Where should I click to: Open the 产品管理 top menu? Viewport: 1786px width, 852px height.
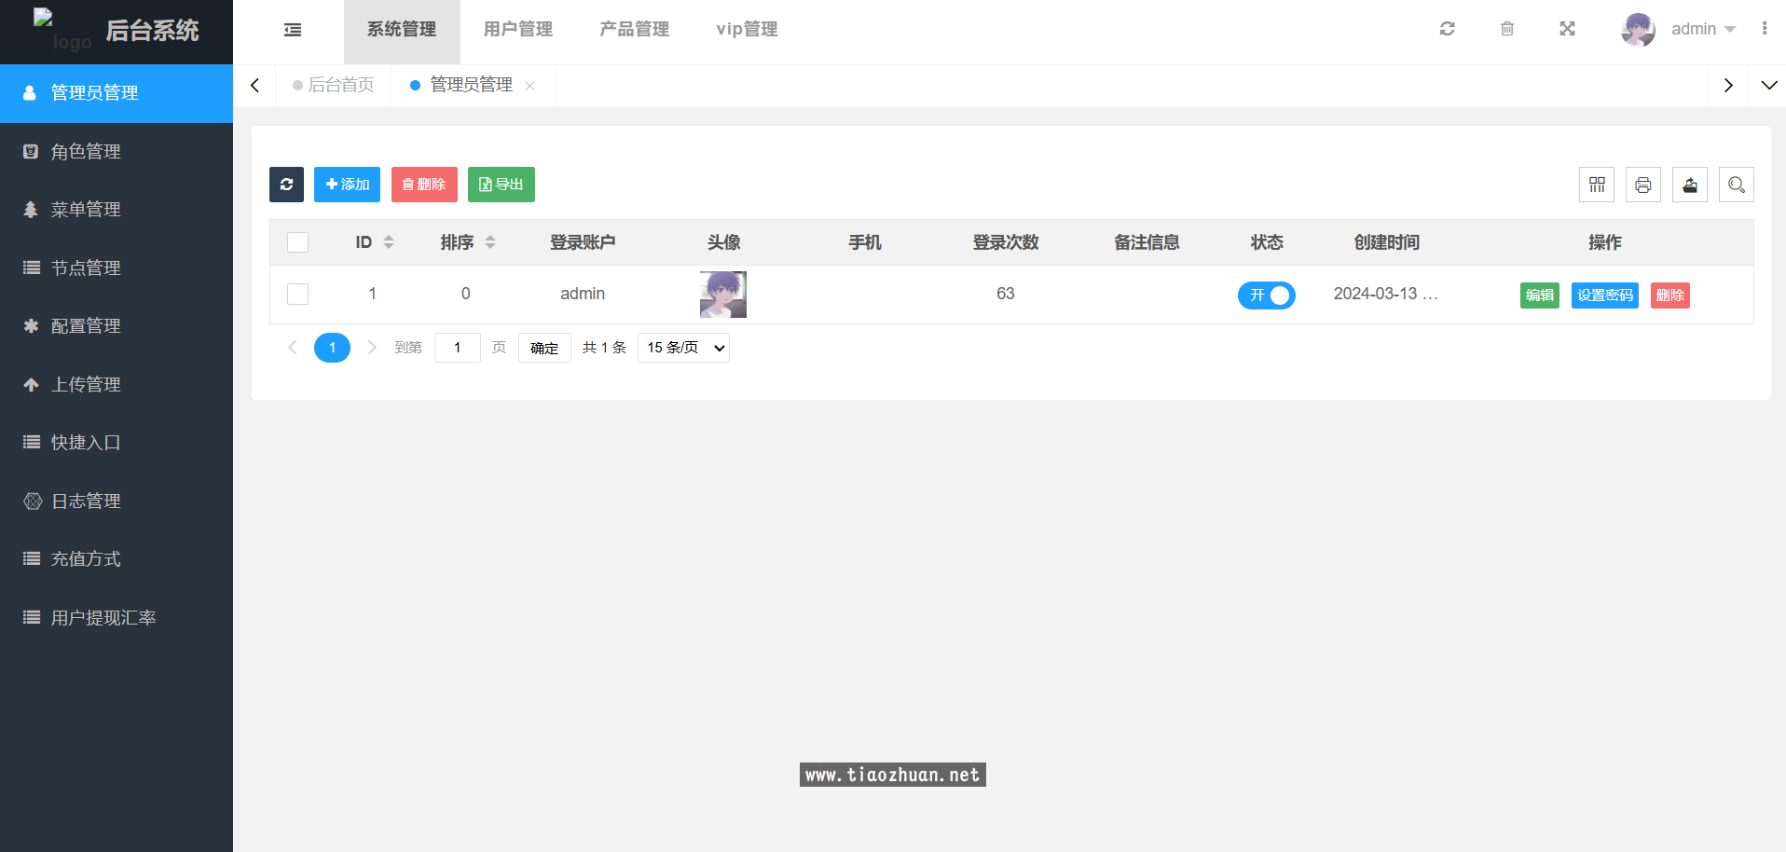(635, 30)
